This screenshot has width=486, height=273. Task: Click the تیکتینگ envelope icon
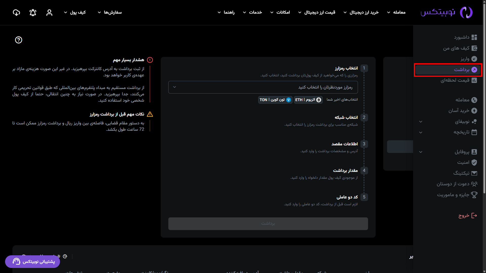tap(474, 173)
